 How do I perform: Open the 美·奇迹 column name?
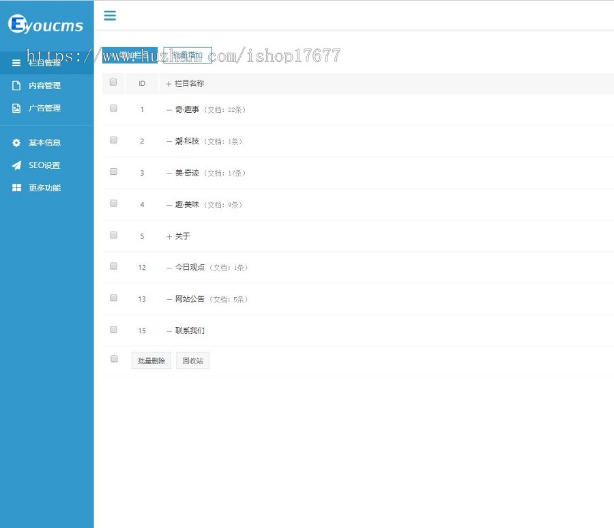[x=187, y=173]
